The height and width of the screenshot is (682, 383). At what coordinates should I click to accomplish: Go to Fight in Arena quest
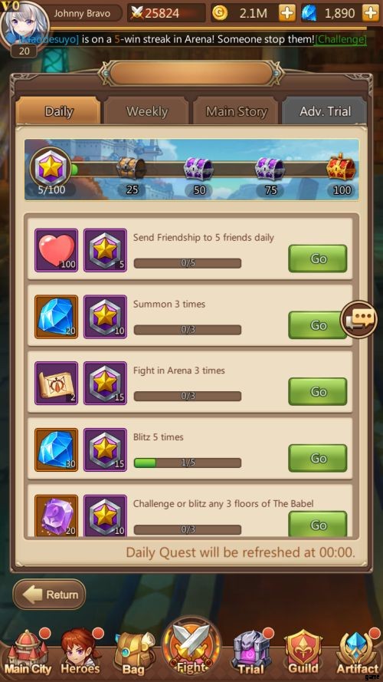(x=318, y=392)
